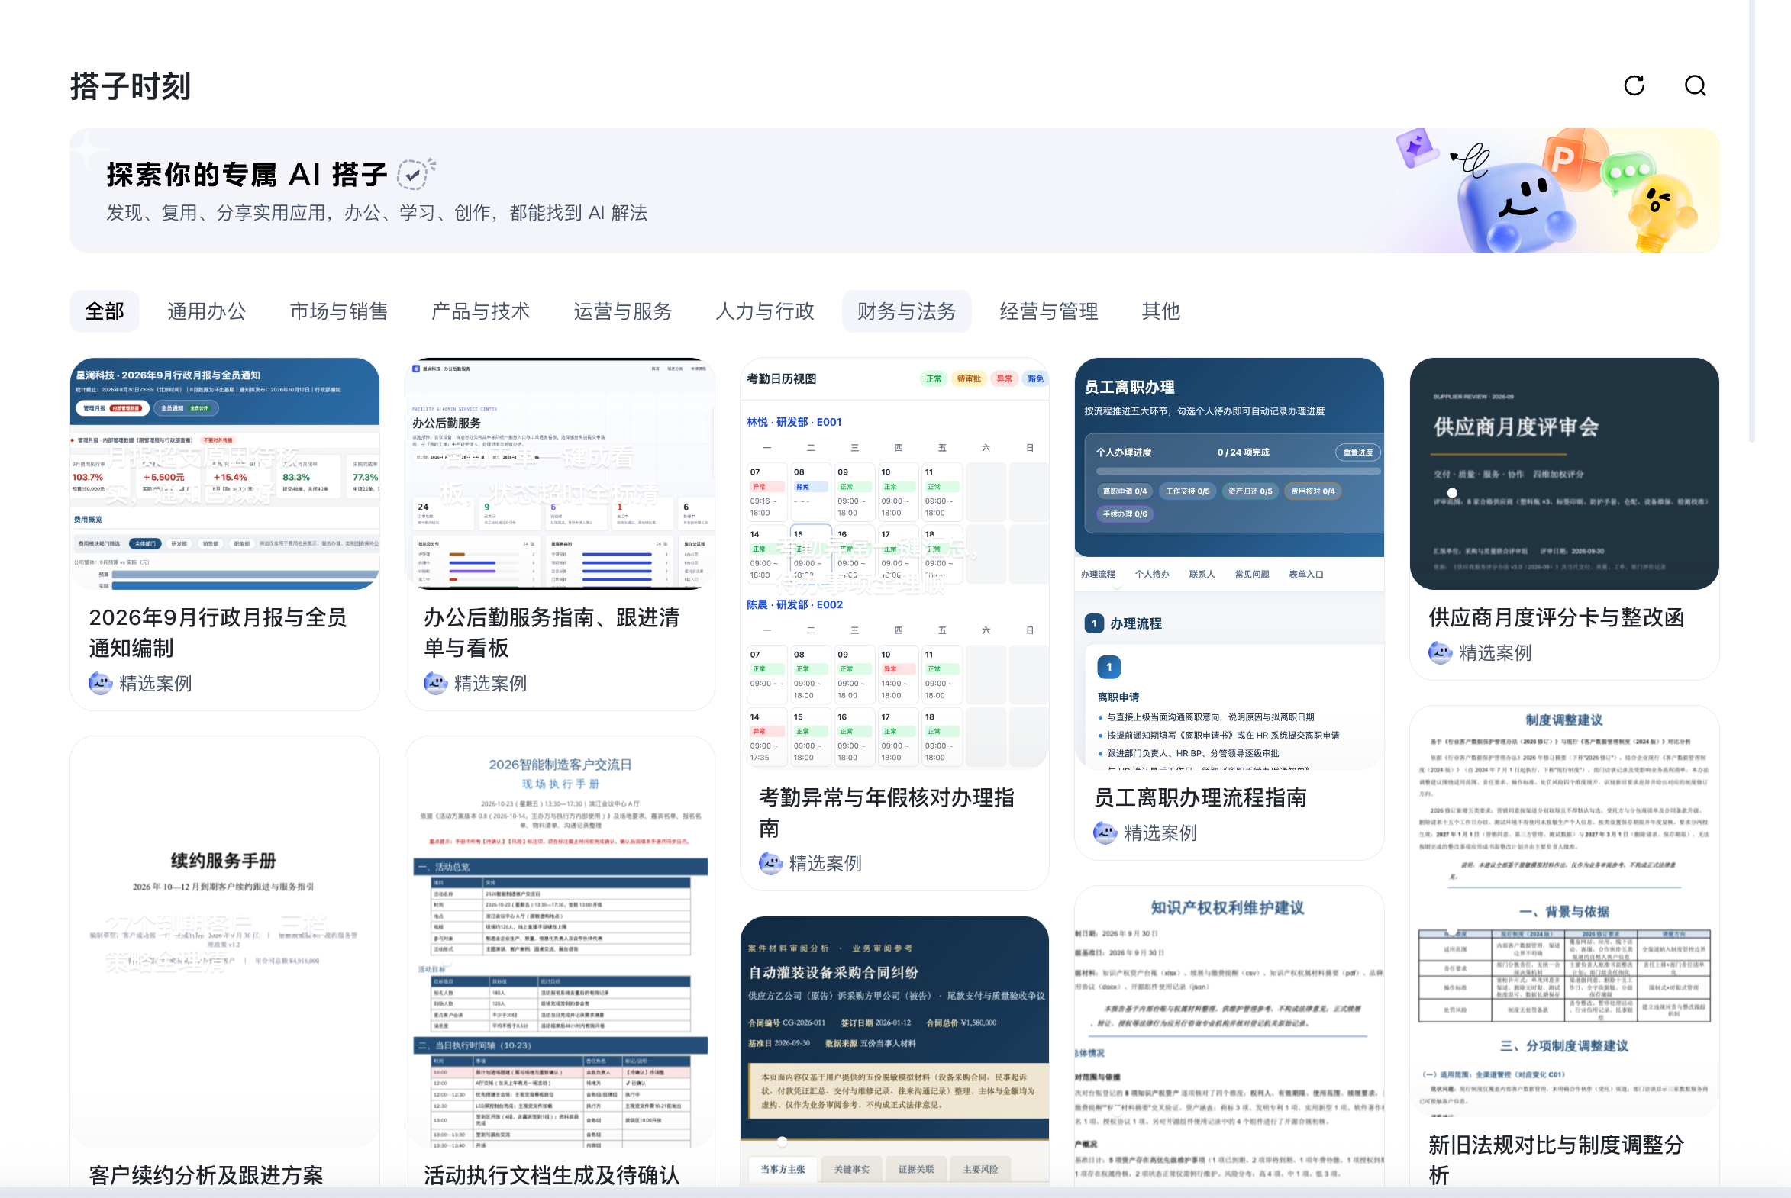The image size is (1791, 1198).
Task: Click the mascot avatar under 2026年9月行政月报 card
Action: point(100,682)
